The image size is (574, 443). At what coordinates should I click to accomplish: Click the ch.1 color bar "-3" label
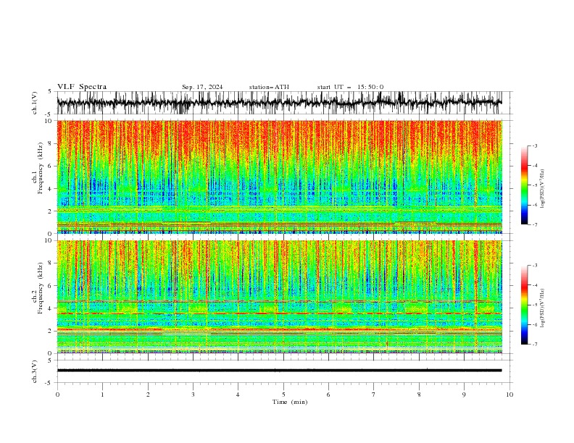point(535,145)
